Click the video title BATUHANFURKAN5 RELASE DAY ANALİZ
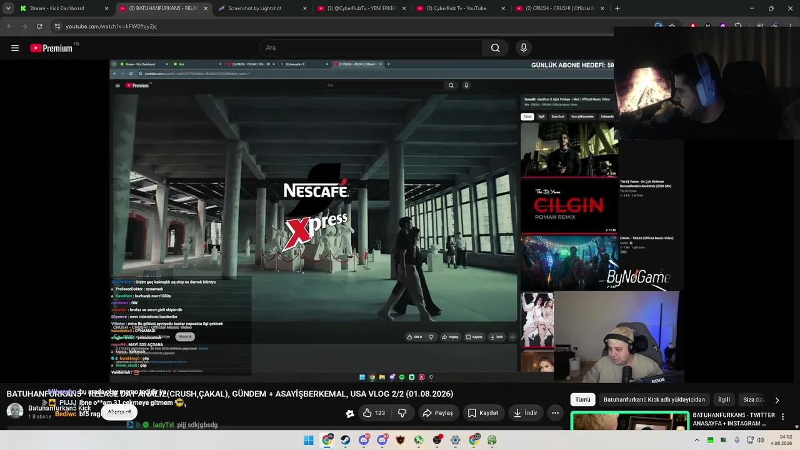This screenshot has height=450, width=800. pos(230,394)
